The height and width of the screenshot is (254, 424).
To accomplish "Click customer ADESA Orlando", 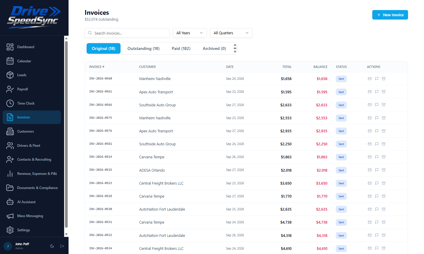I will coord(152,170).
